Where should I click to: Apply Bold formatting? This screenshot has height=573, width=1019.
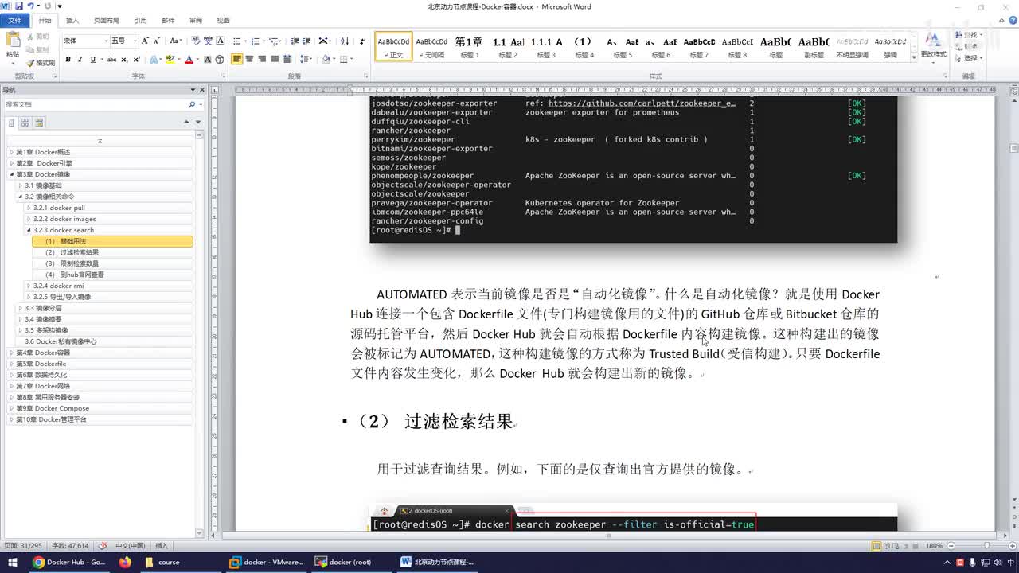[x=68, y=59]
